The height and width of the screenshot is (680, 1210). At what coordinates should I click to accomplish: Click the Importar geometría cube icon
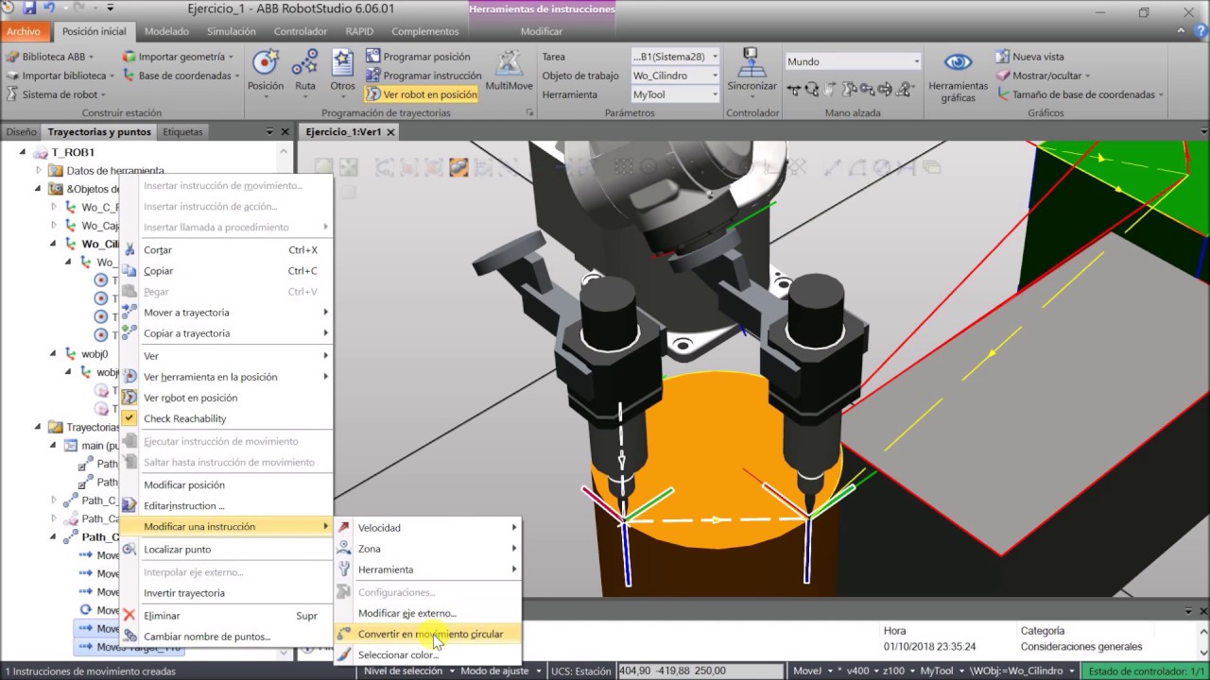pos(129,57)
